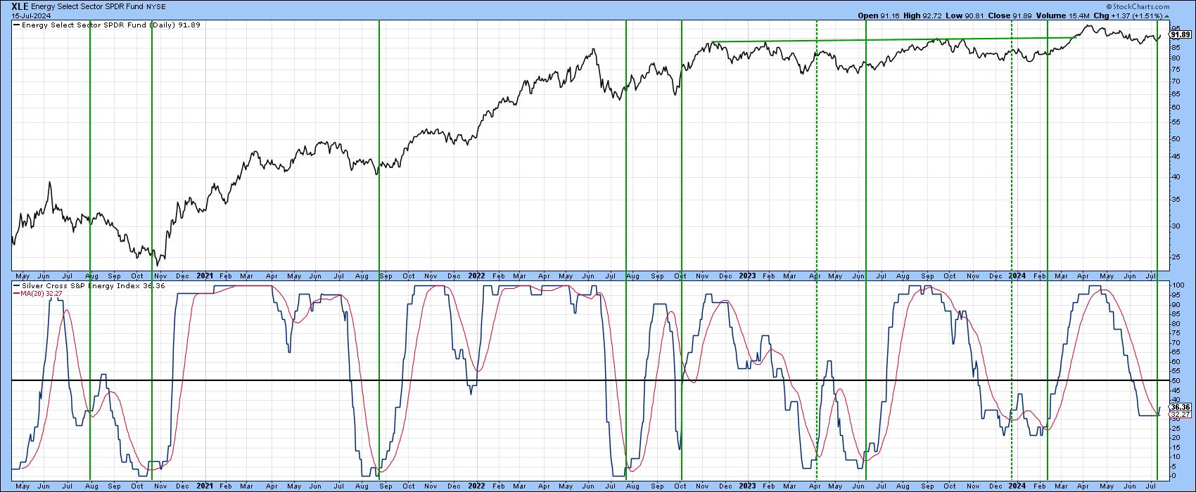
Task: Select the 2021 year label under the price panel
Action: pos(205,276)
